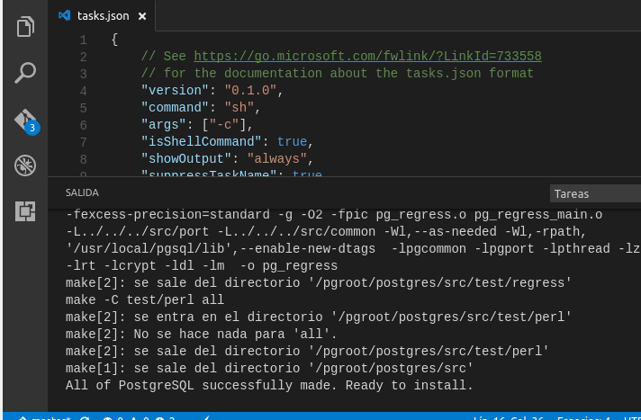
Task: Open the Source Control view with badge 3
Action: (x=24, y=121)
